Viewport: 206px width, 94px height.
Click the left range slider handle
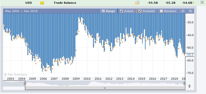coord(25,83)
